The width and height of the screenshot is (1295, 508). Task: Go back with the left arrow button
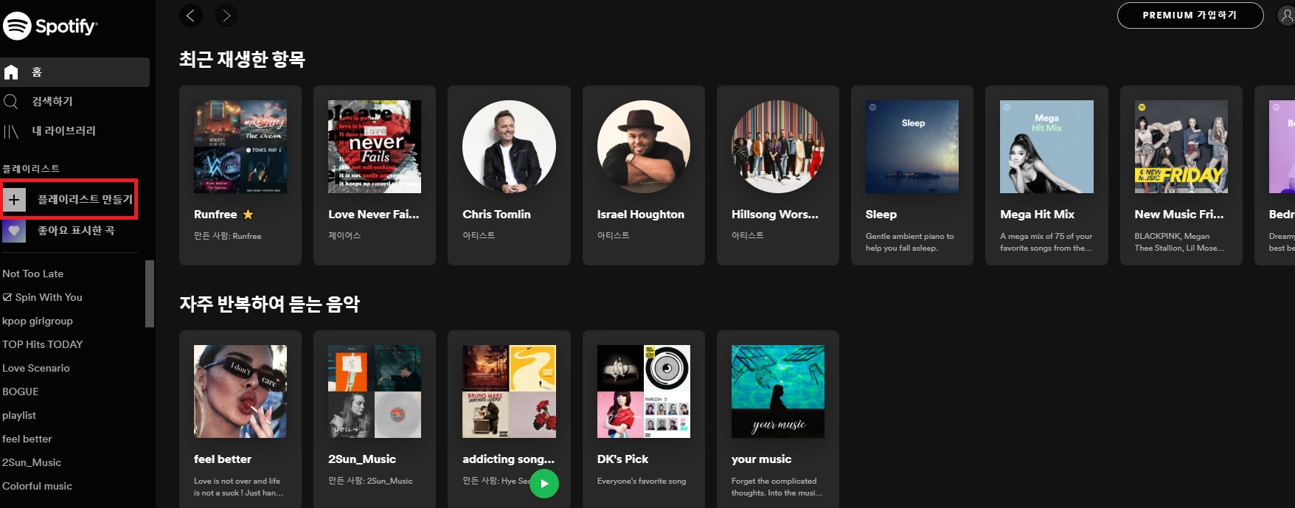[191, 15]
